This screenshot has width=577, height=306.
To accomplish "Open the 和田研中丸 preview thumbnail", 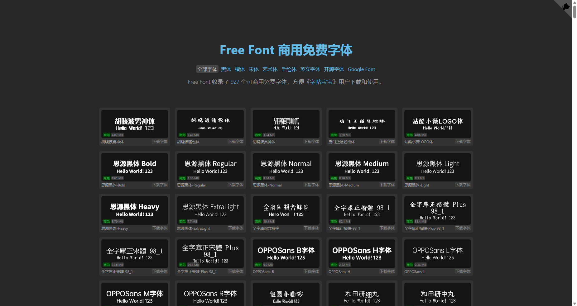I will pos(438,294).
